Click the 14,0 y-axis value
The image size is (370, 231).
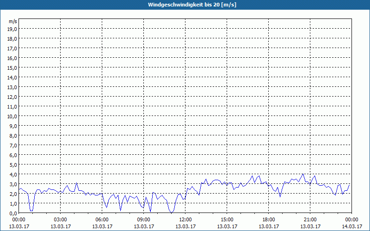[13, 77]
